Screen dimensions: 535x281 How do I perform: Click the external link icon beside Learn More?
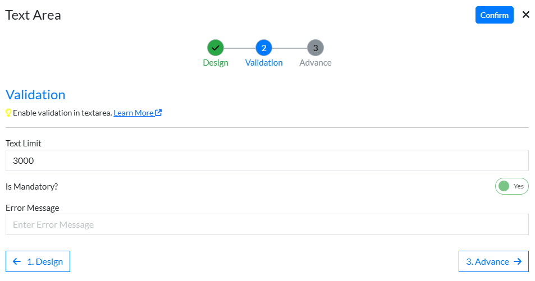(159, 113)
